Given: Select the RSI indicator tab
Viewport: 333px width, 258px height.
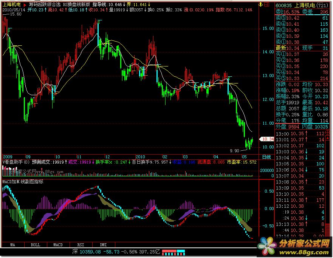Looking at the screenshot, I should pyautogui.click(x=81, y=245).
